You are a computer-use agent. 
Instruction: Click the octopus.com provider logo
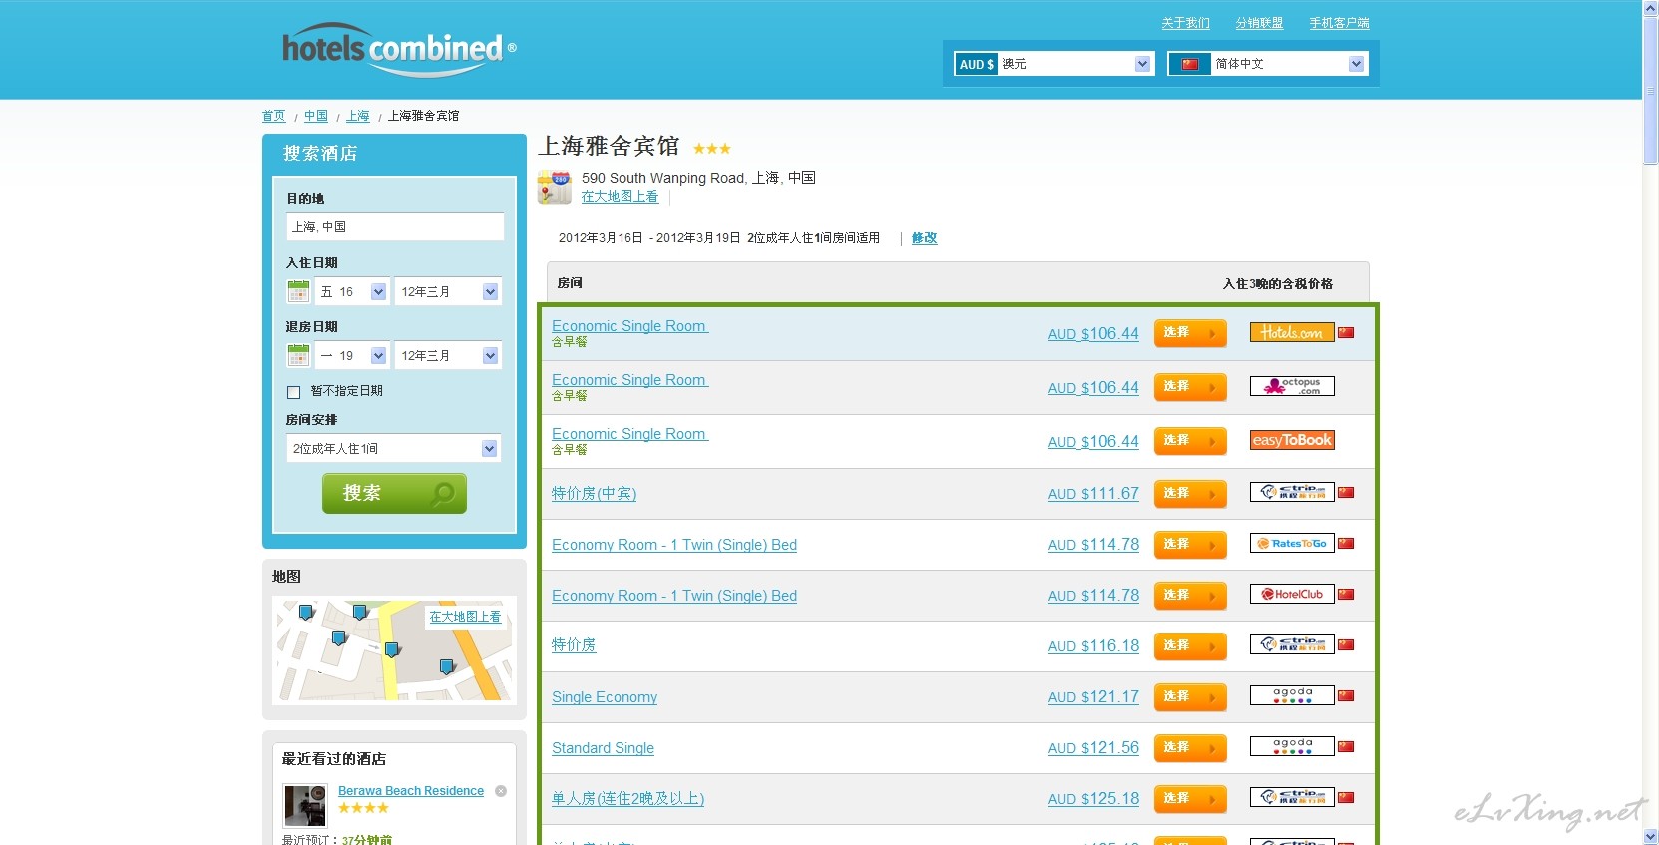[1292, 386]
